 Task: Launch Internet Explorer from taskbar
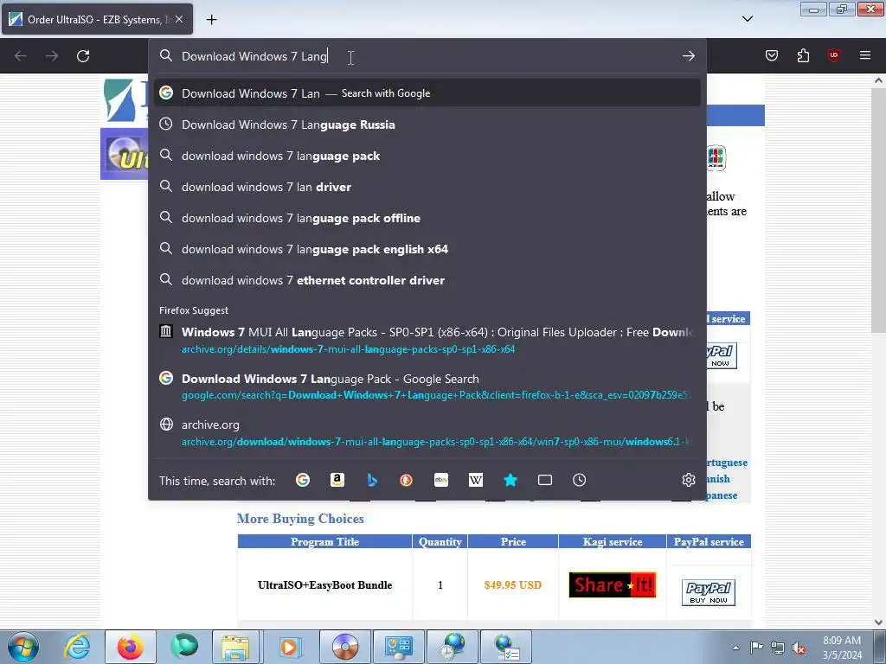[77, 647]
